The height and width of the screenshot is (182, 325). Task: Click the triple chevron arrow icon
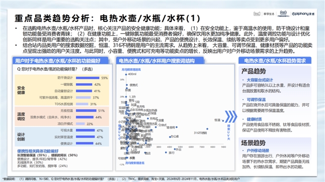point(231,117)
